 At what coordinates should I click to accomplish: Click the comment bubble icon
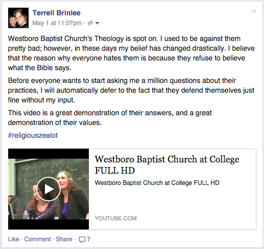tap(82, 239)
